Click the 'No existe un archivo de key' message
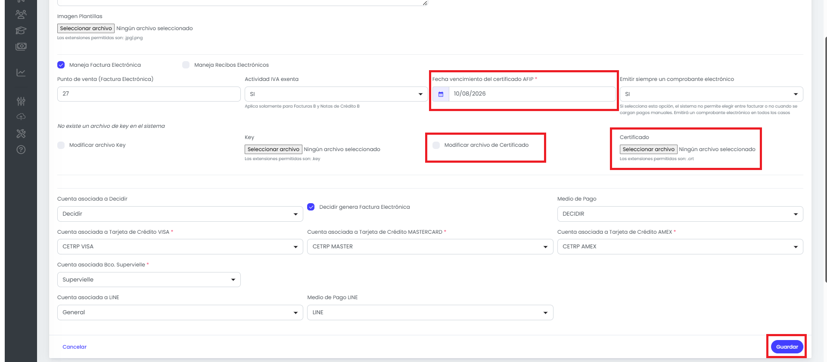The image size is (827, 362). (111, 126)
